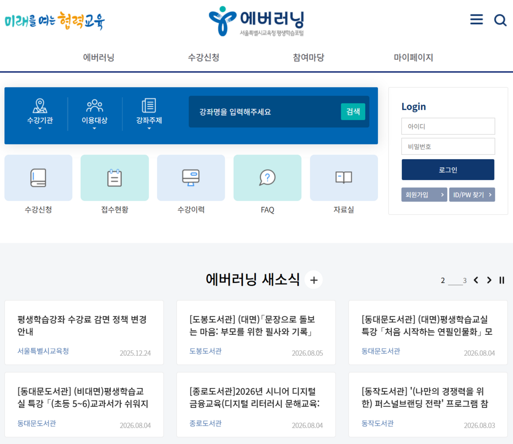This screenshot has width=513, height=444.
Task: Open the 에버러닝 main menu
Action: [98, 57]
